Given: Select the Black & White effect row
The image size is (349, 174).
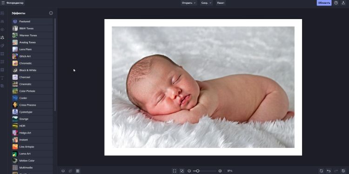Looking at the screenshot, I should (x=32, y=70).
